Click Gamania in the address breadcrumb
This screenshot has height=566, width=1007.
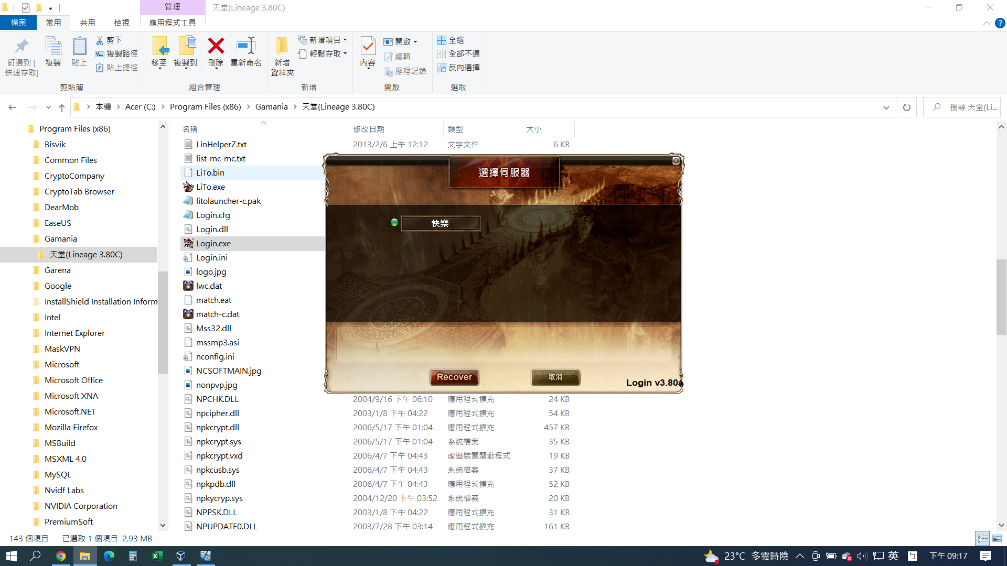tap(272, 107)
